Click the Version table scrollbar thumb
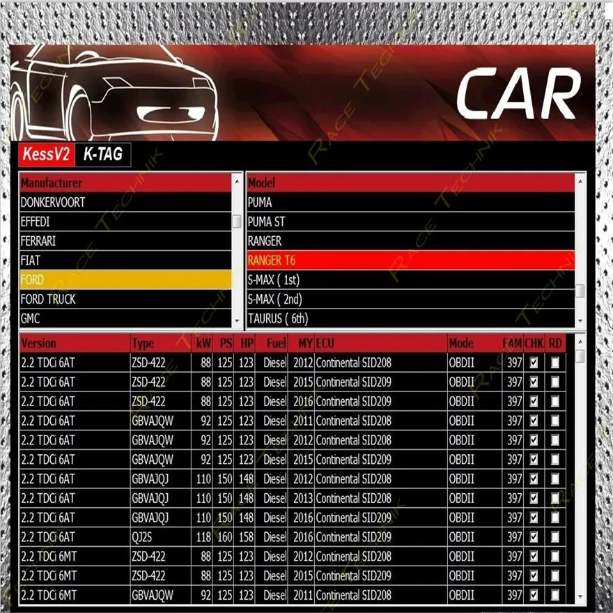Screen dimensions: 613x613 580,356
